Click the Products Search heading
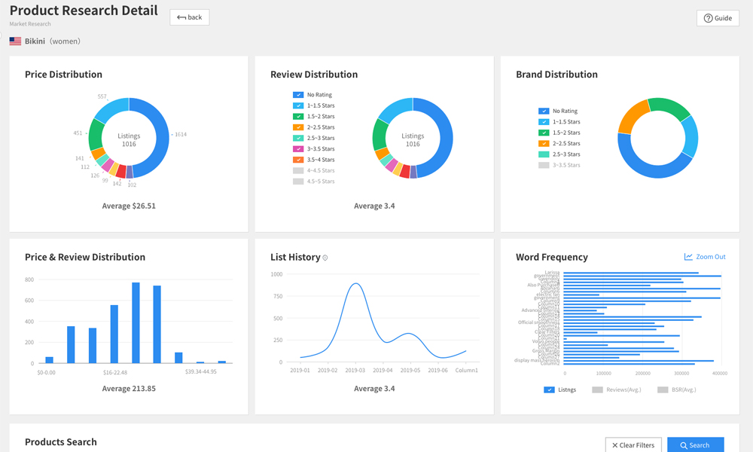753x452 pixels. 61,442
